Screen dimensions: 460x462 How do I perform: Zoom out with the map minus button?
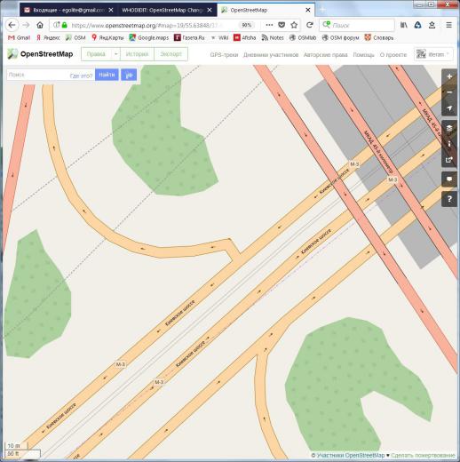449,92
